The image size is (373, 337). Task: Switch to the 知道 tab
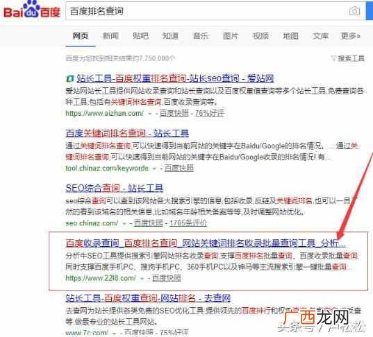170,36
